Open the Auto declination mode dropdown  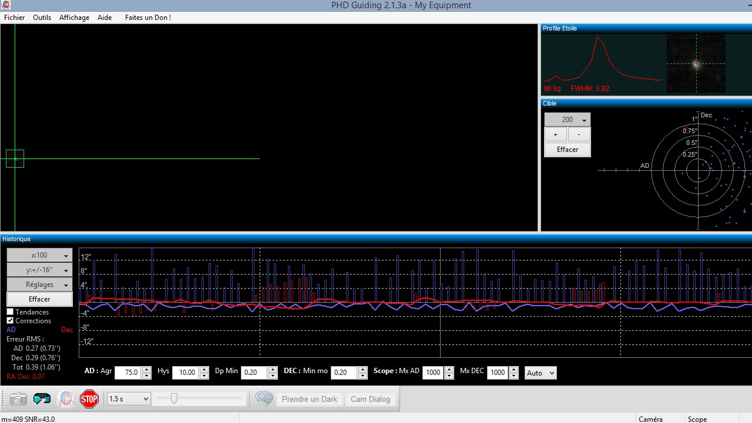point(540,373)
